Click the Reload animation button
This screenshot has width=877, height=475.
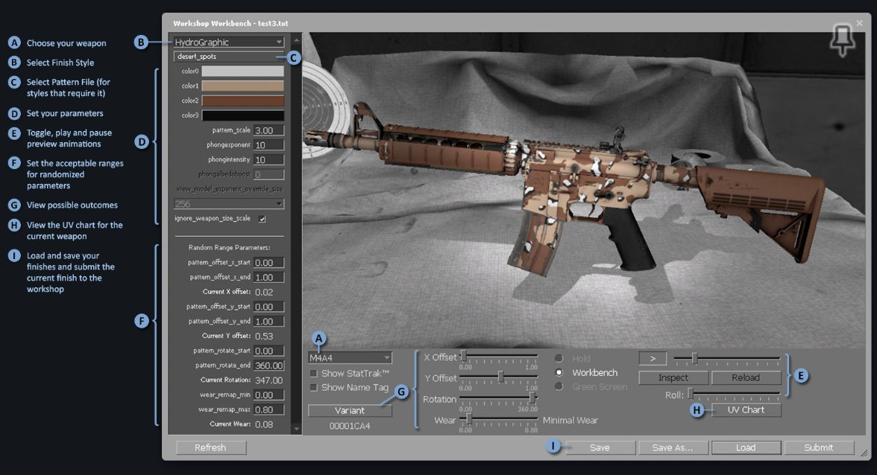[746, 378]
